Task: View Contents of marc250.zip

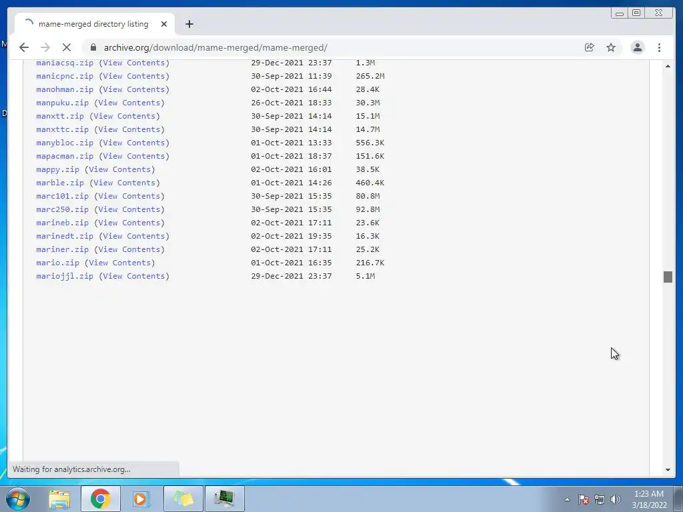Action: coord(129,209)
